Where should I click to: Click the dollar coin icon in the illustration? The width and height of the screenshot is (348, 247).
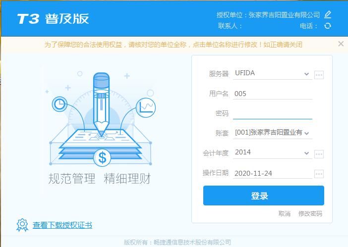(x=102, y=158)
